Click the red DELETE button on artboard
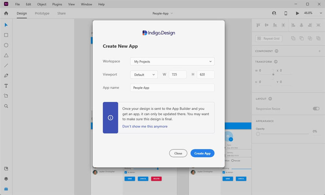This screenshot has width=325, height=195. 156,179
